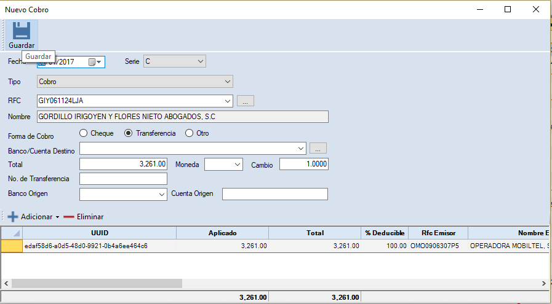Expand the Tipo combo box
The image size is (552, 304).
227,81
